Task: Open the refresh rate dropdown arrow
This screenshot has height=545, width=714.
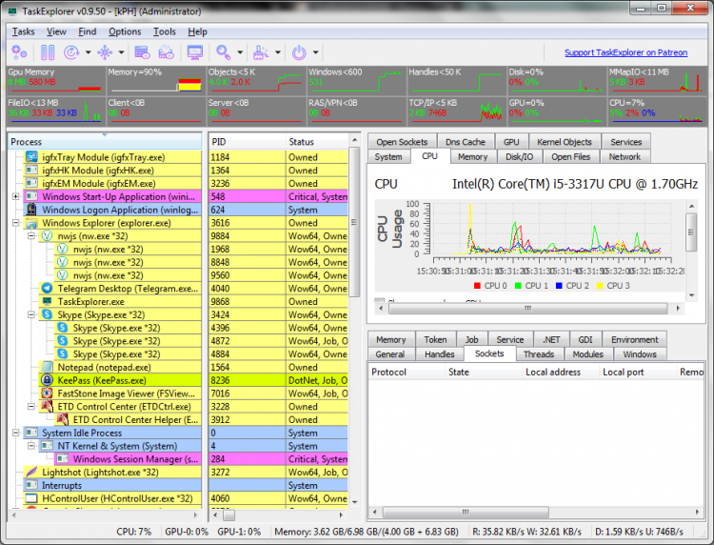Action: click(88, 52)
